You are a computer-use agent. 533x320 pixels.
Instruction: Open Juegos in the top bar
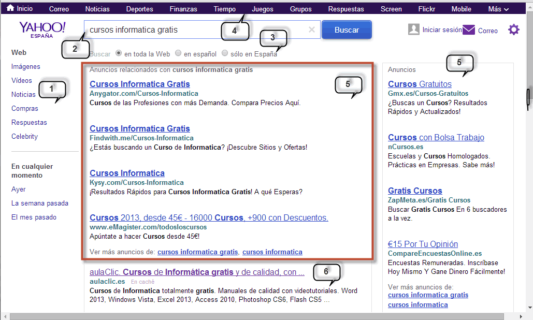[x=263, y=9]
